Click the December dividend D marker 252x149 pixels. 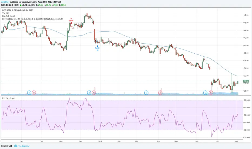(89, 93)
